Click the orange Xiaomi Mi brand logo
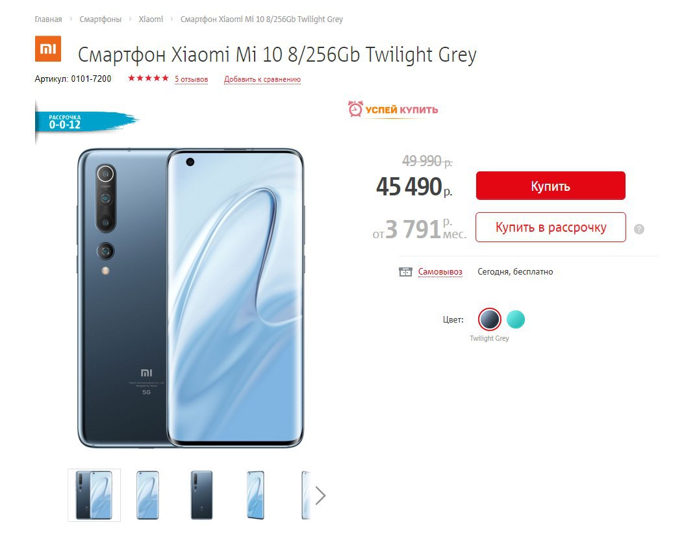Image resolution: width=684 pixels, height=542 pixels. coord(48,49)
